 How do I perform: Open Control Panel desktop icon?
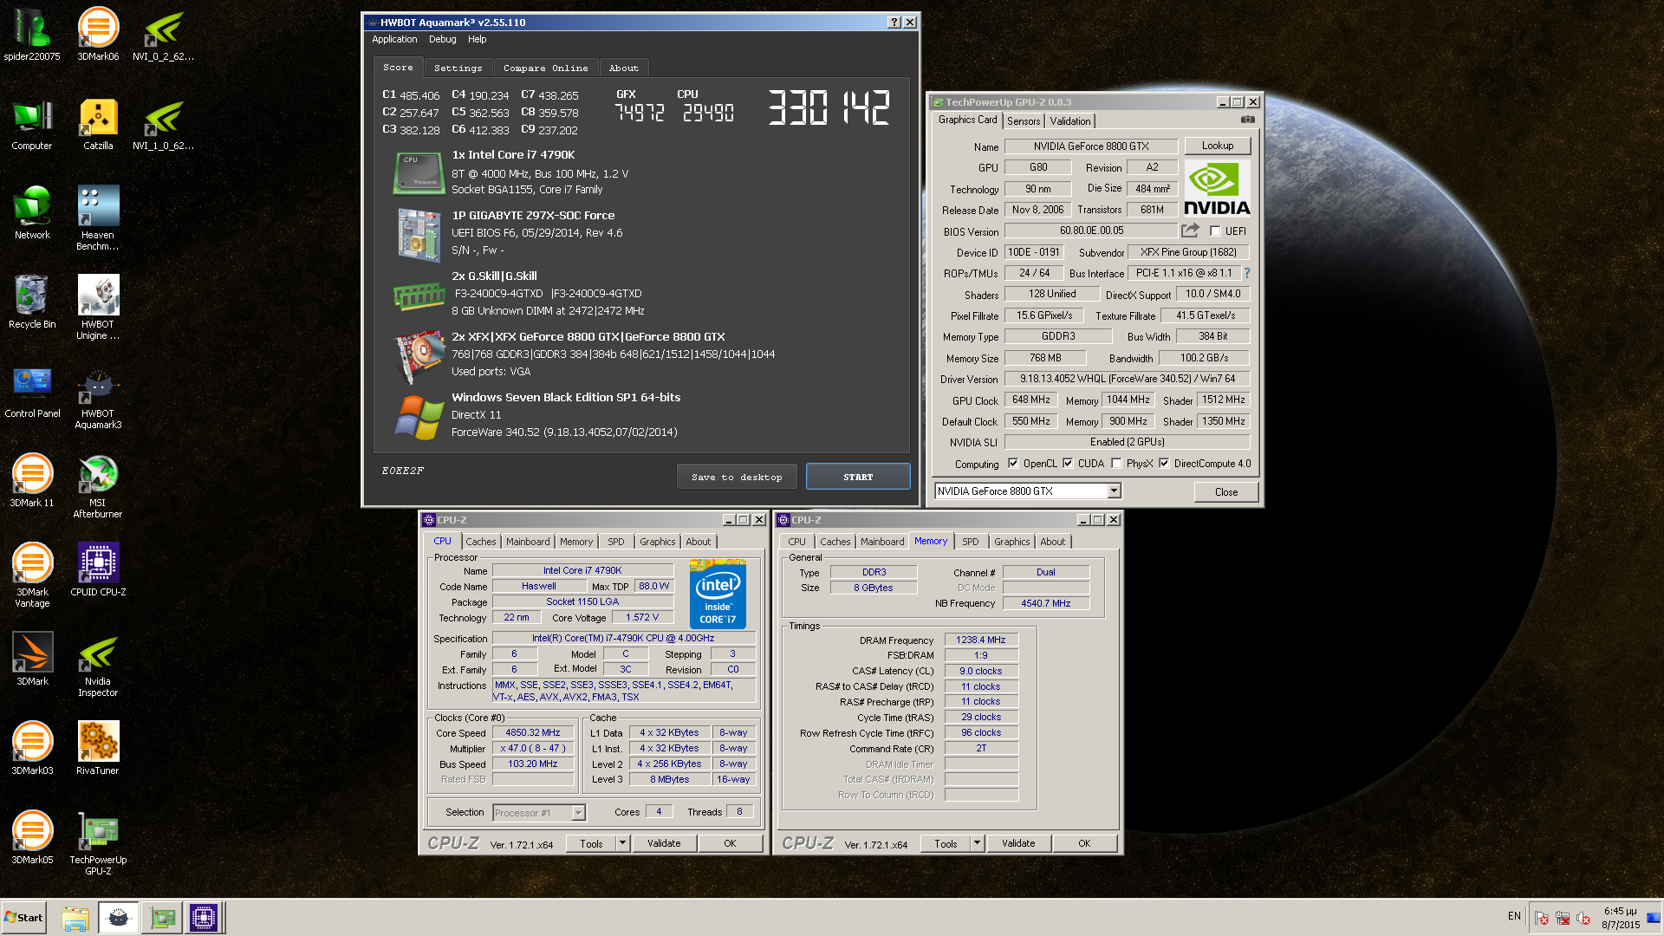(x=32, y=392)
